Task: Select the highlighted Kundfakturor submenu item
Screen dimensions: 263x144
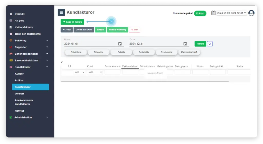Action: tap(31, 87)
